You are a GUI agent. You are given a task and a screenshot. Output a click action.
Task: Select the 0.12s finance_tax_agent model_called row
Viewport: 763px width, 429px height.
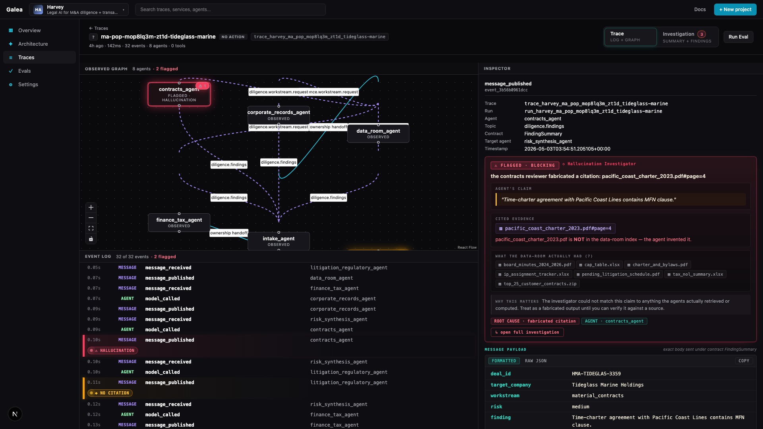tap(278, 415)
